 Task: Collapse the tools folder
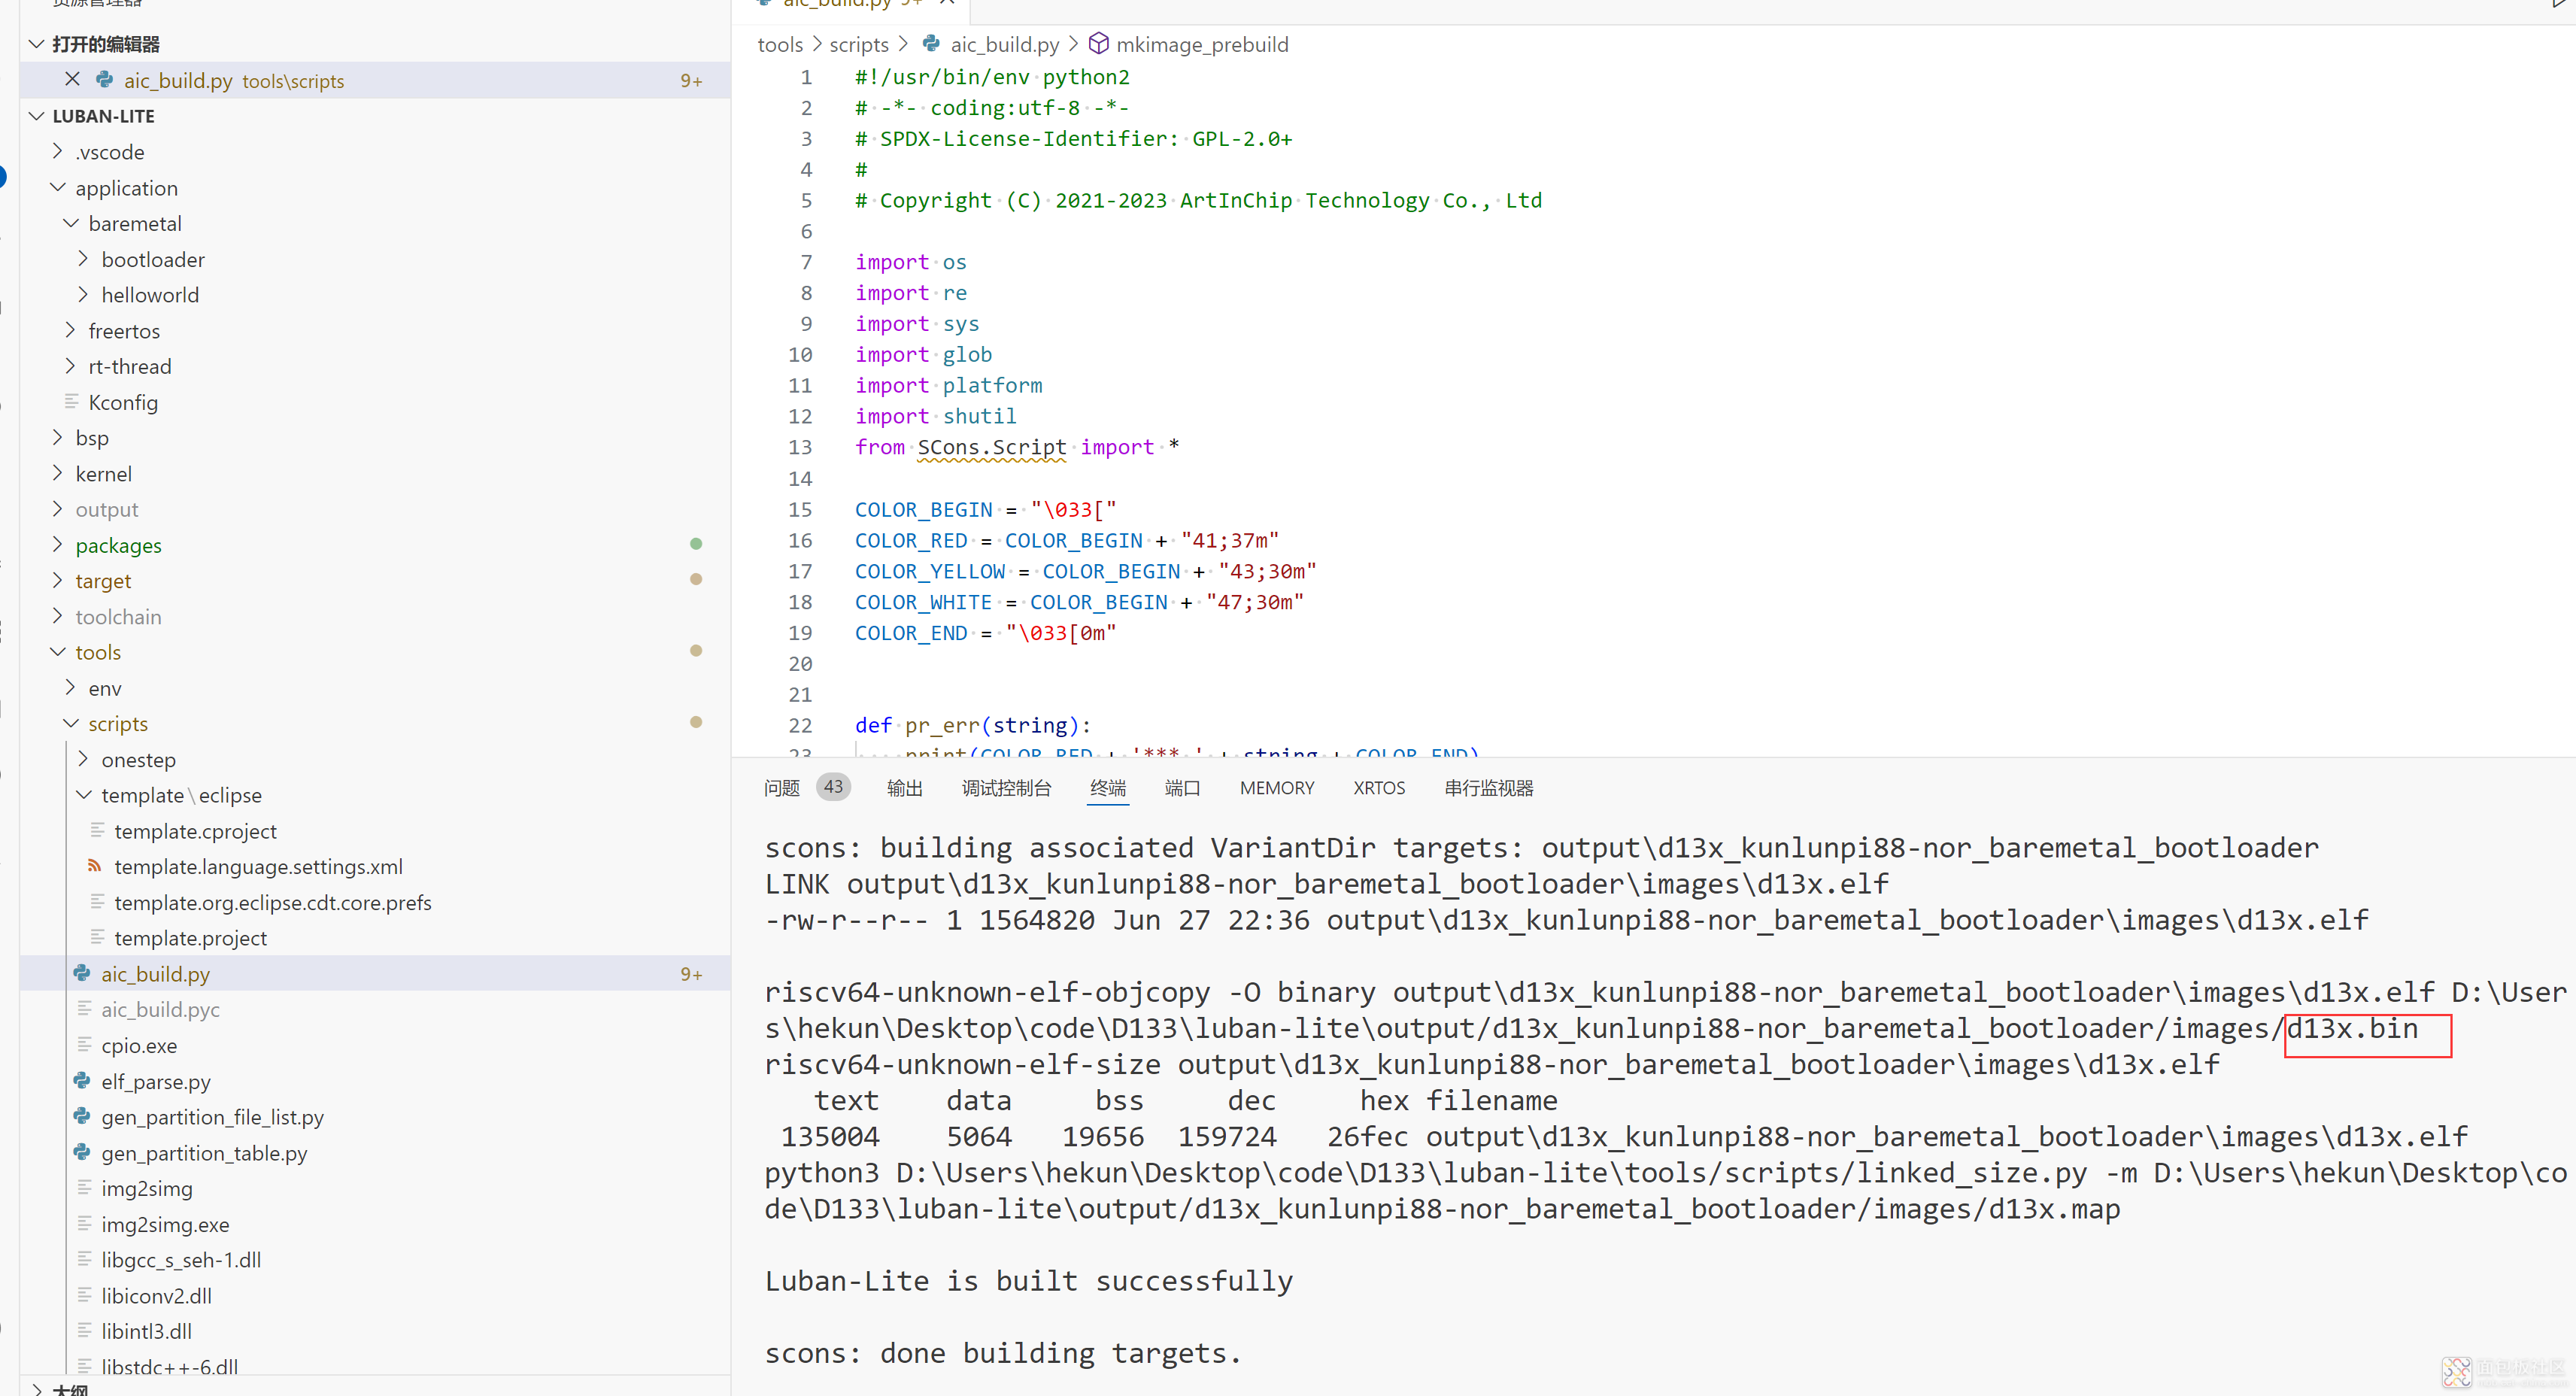[57, 651]
